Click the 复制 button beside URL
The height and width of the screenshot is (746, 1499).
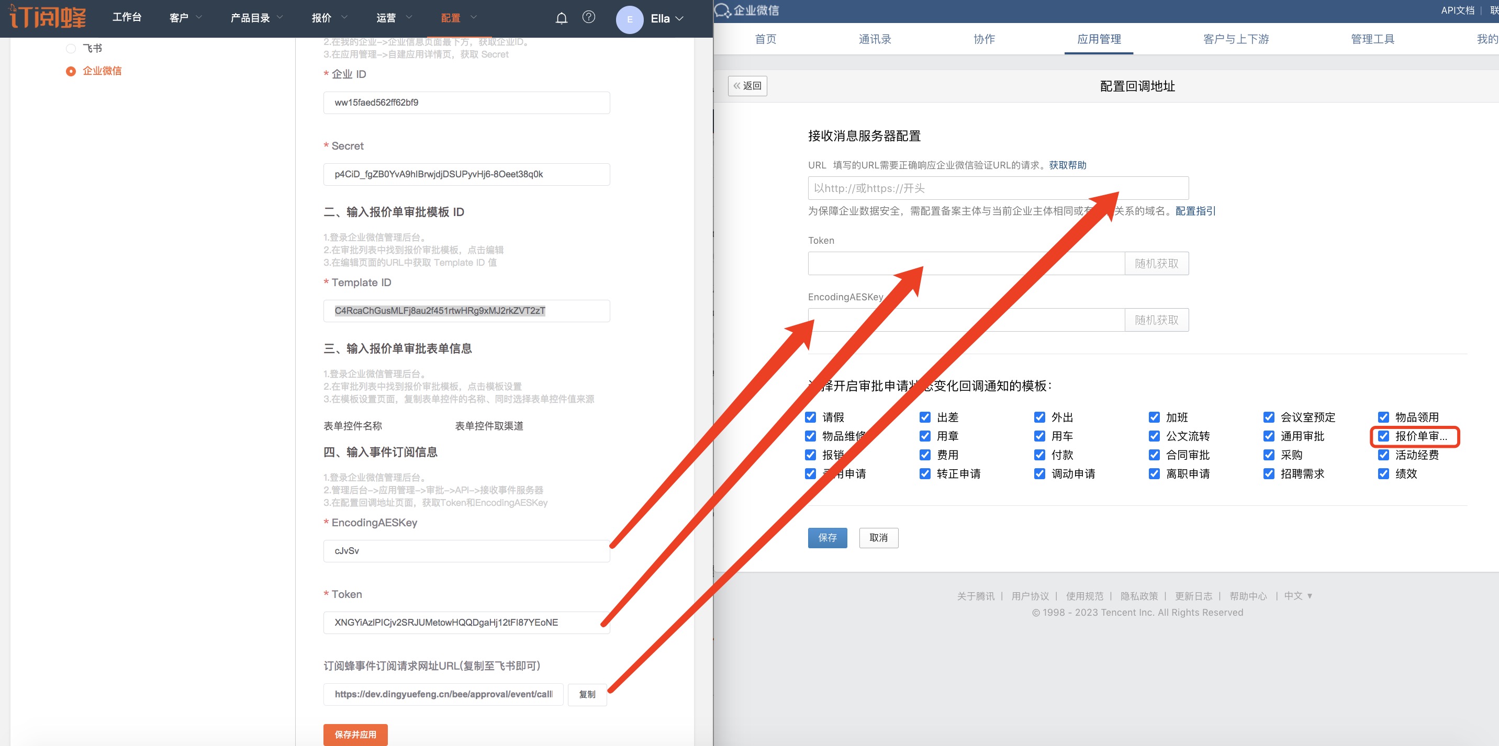click(x=587, y=694)
